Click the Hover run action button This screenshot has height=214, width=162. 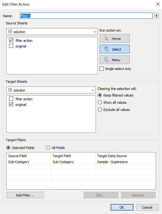[x=115, y=39]
